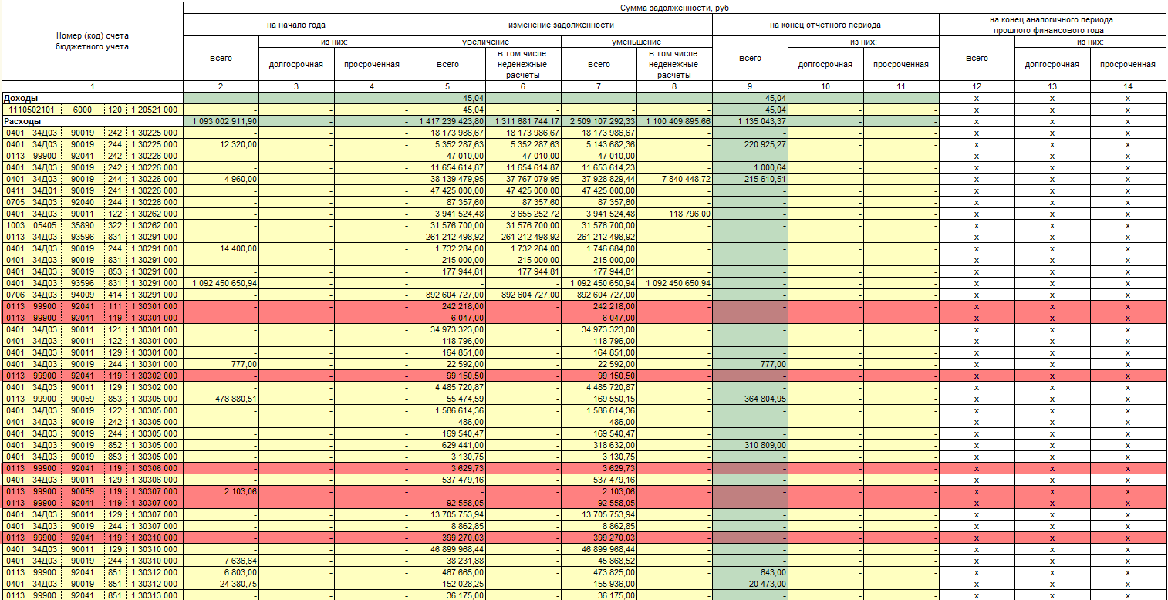Select cell with value '38 231,88'
Viewport: 1168px width, 600px height.
[447, 561]
